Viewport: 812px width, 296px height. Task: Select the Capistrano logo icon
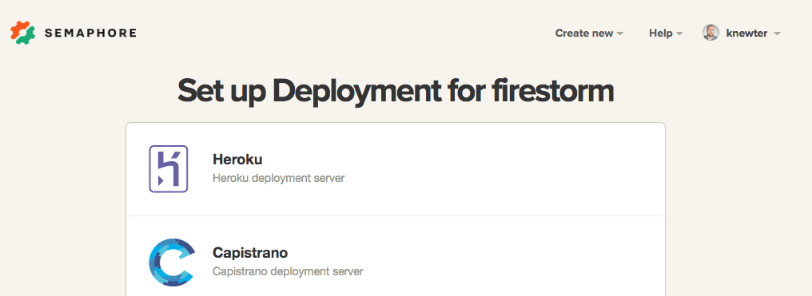click(171, 262)
